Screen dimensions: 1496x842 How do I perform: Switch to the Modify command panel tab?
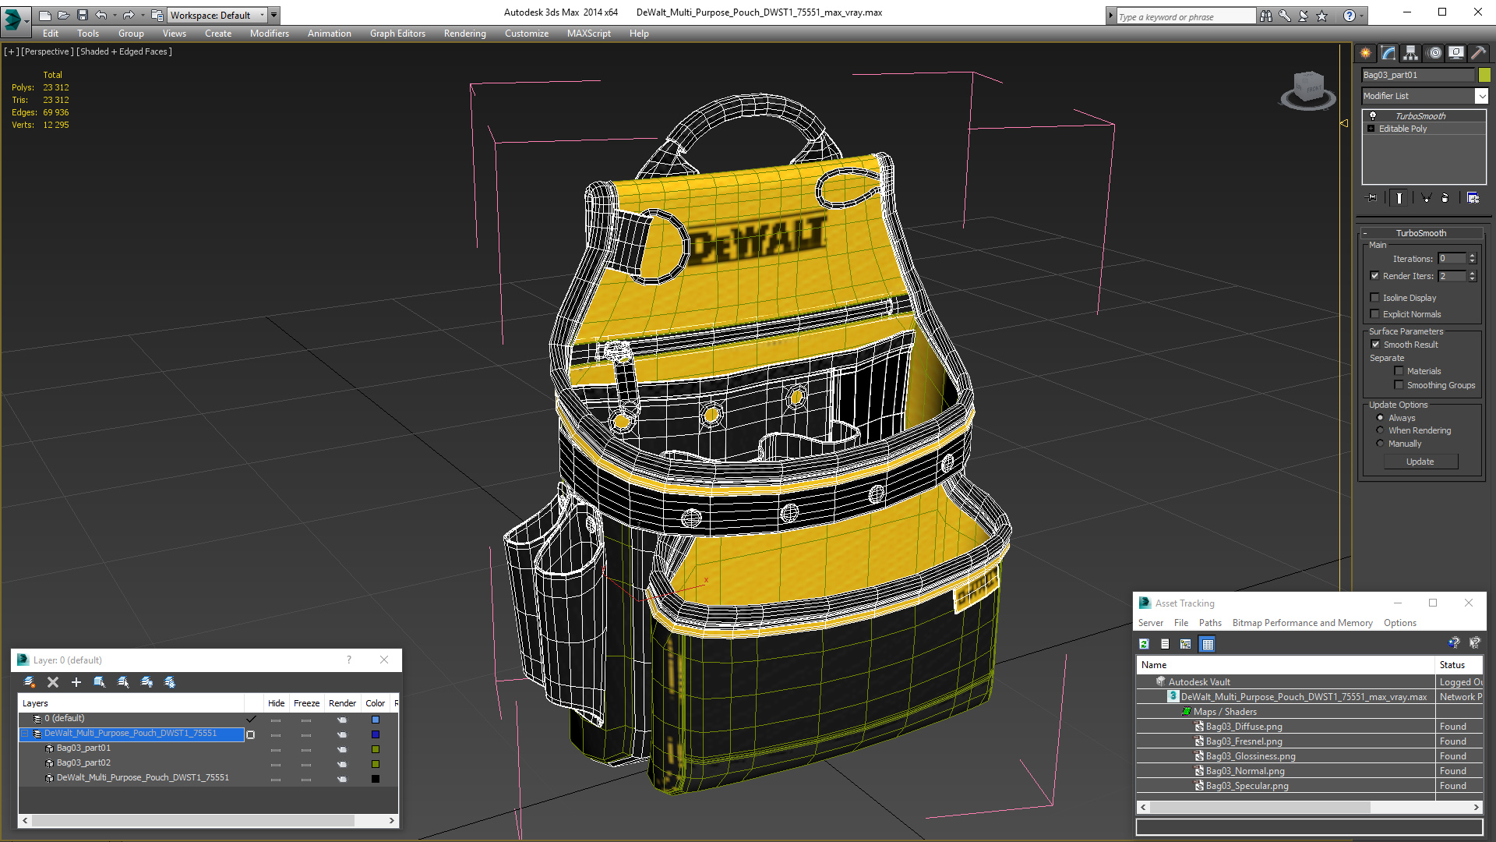click(1388, 53)
